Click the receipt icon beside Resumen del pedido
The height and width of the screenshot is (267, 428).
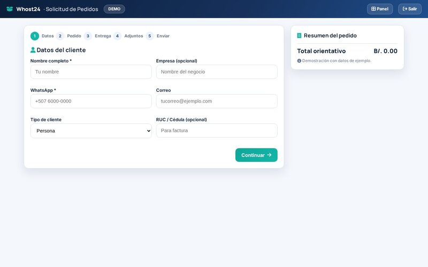[299, 35]
